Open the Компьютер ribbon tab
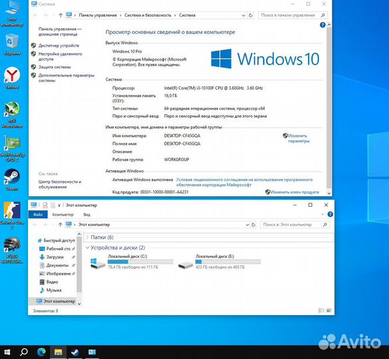This screenshot has height=359, width=389. 63,215
